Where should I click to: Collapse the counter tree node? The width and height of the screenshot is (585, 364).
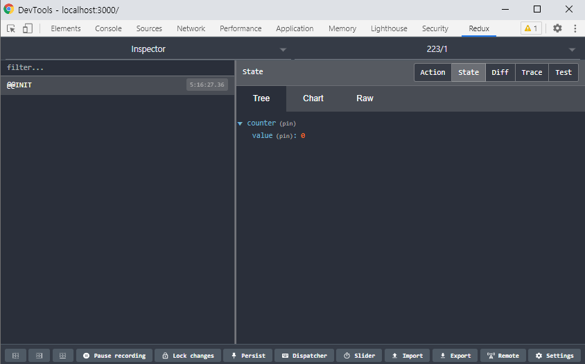pos(240,123)
